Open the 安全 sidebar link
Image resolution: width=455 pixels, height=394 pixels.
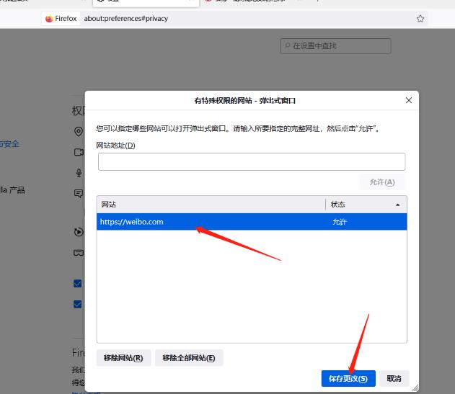[9, 144]
